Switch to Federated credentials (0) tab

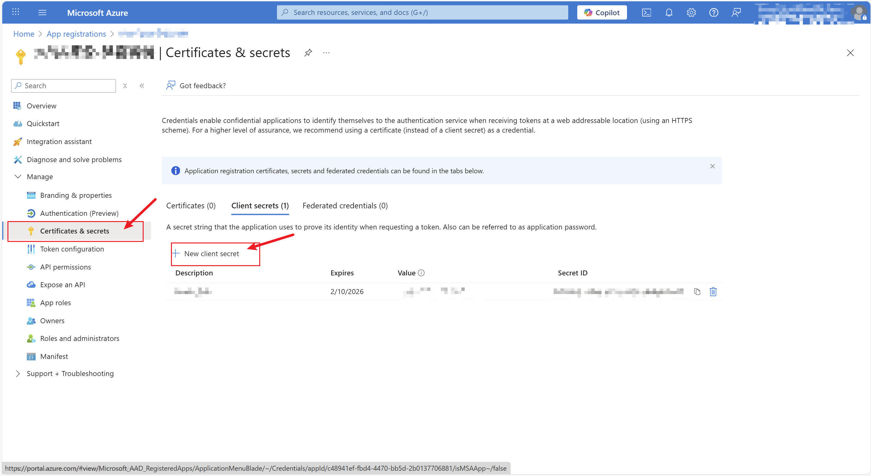pos(345,206)
